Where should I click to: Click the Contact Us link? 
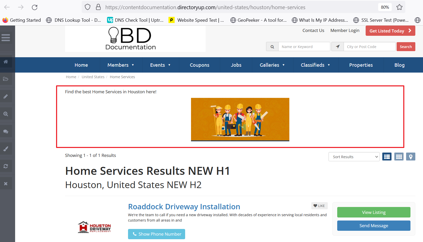coord(313,30)
